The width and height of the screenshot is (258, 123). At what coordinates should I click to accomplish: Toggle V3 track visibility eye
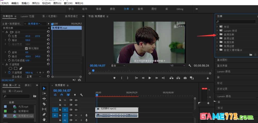[76, 100]
